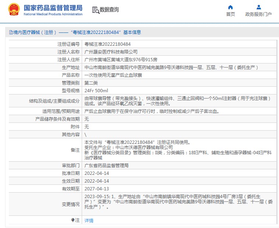Screen dimensions: 279x228
Task: Go to 政务服务门户 navigation label
Action: click(x=258, y=14)
